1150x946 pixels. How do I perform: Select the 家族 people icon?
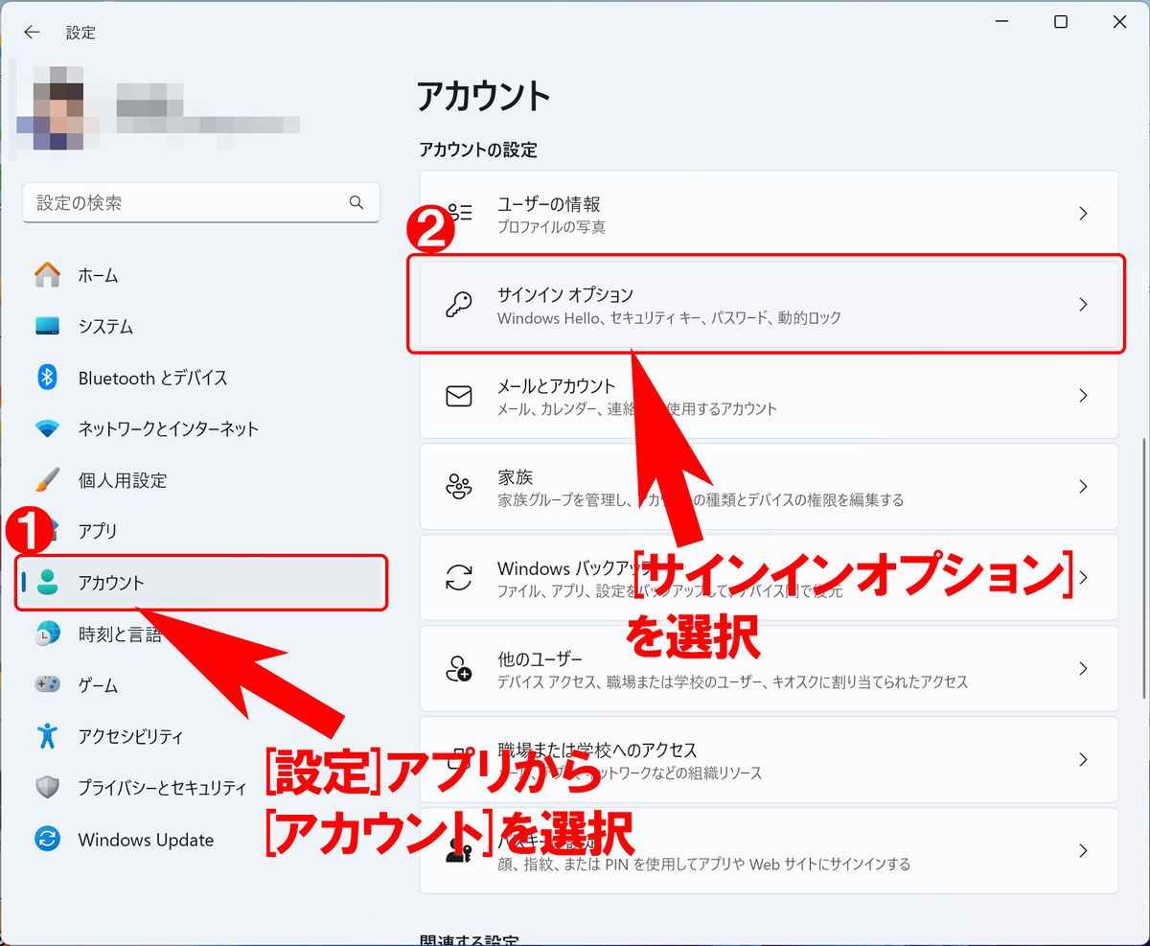tap(459, 487)
